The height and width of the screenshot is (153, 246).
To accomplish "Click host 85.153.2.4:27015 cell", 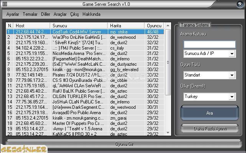I will 32,118.
